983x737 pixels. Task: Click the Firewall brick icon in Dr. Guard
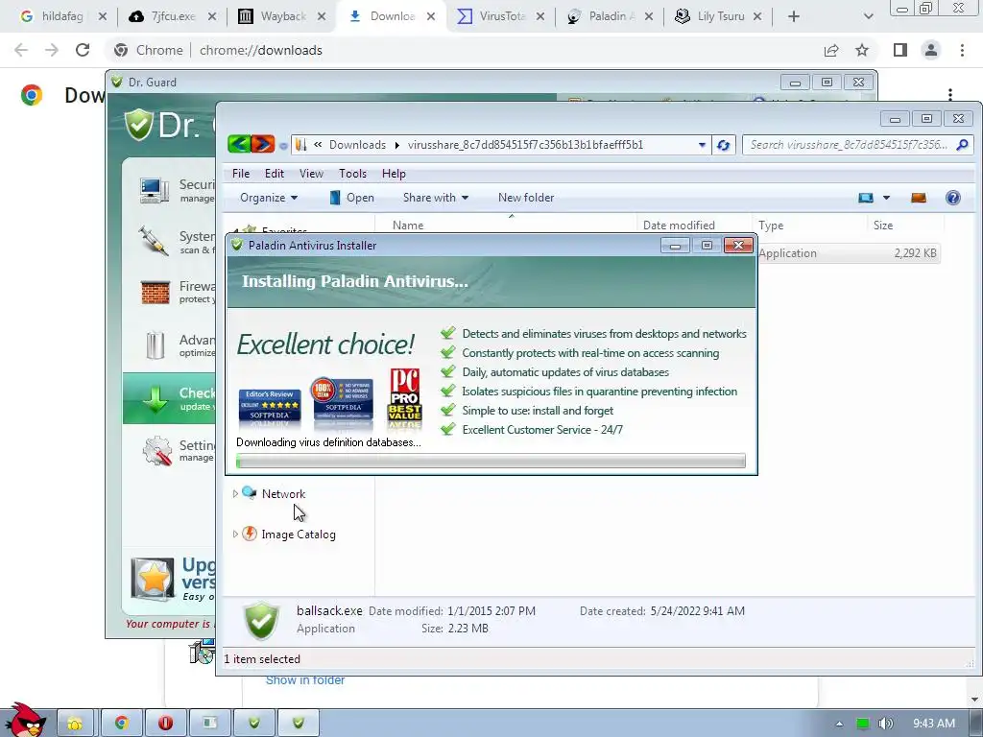[155, 293]
